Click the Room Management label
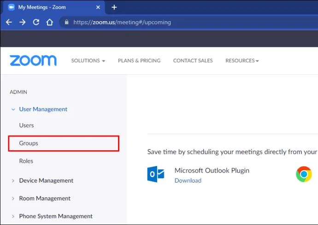The height and width of the screenshot is (225, 318). tap(45, 198)
